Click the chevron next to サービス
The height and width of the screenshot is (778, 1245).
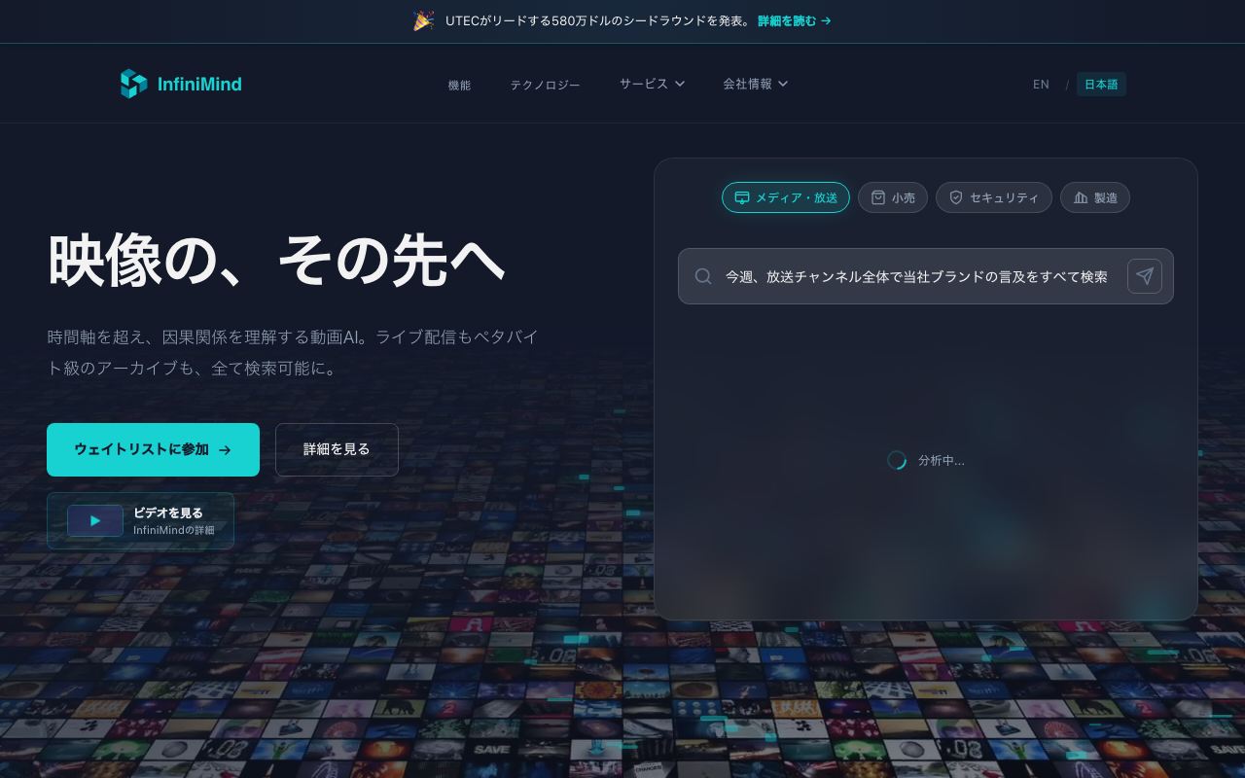(680, 84)
